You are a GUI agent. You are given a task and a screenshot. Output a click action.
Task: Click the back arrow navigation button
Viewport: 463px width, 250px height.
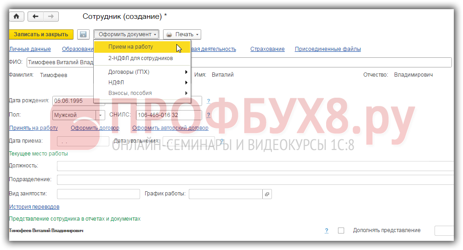35,17
